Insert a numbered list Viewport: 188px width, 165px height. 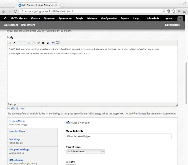pyautogui.click(x=24, y=43)
